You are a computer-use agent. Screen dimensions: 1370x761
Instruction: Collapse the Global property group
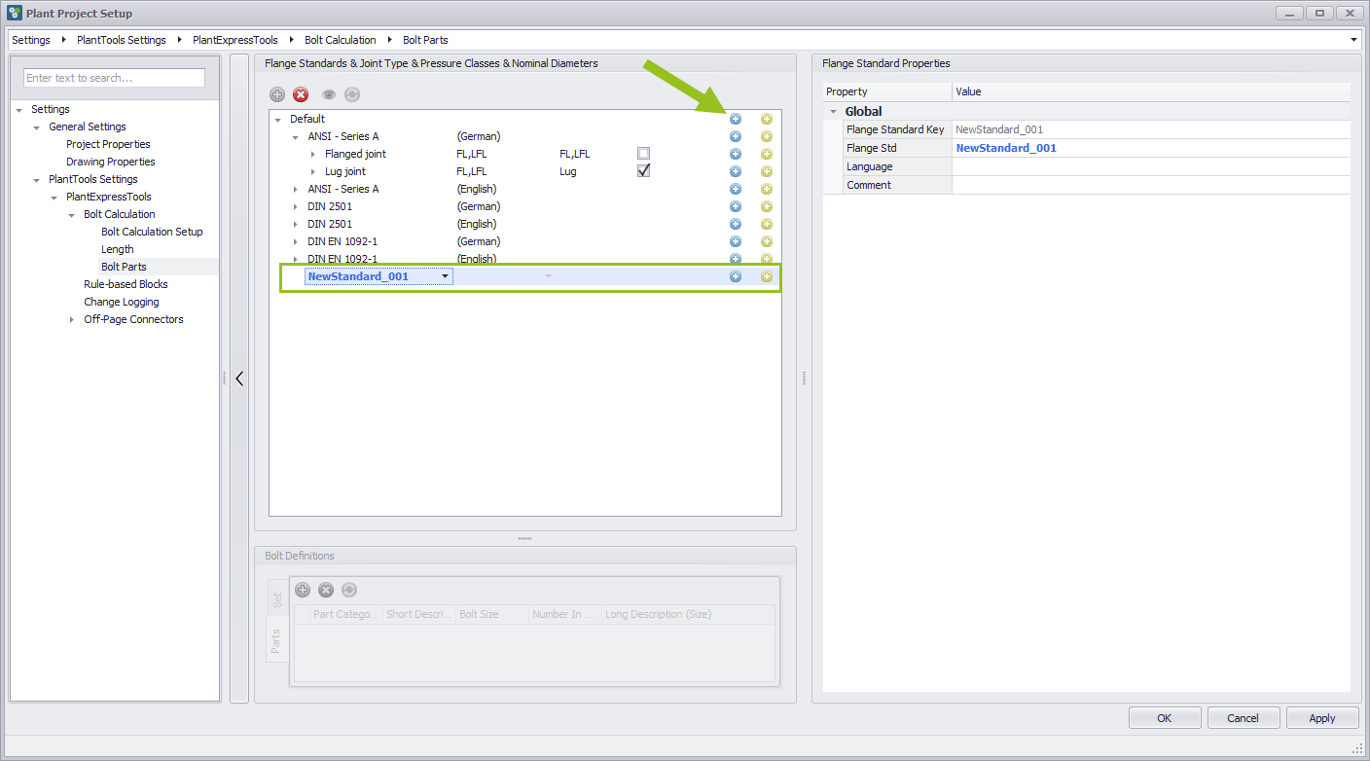click(x=833, y=112)
